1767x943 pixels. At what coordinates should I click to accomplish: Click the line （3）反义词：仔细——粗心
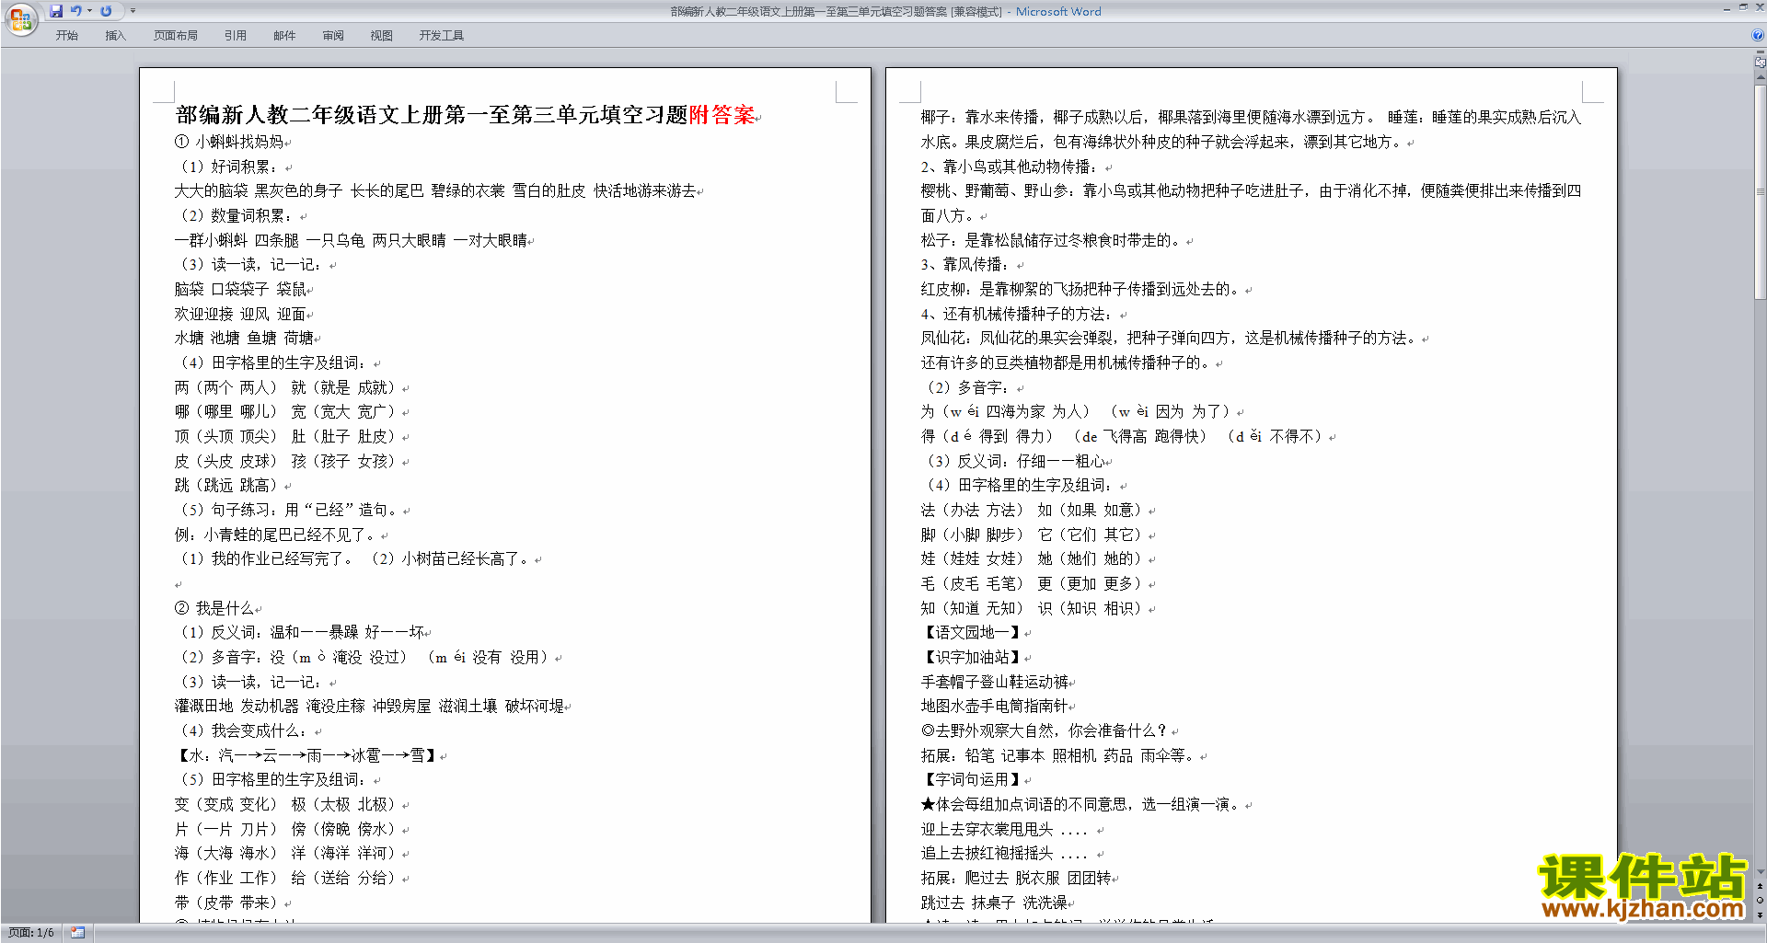tap(1014, 461)
